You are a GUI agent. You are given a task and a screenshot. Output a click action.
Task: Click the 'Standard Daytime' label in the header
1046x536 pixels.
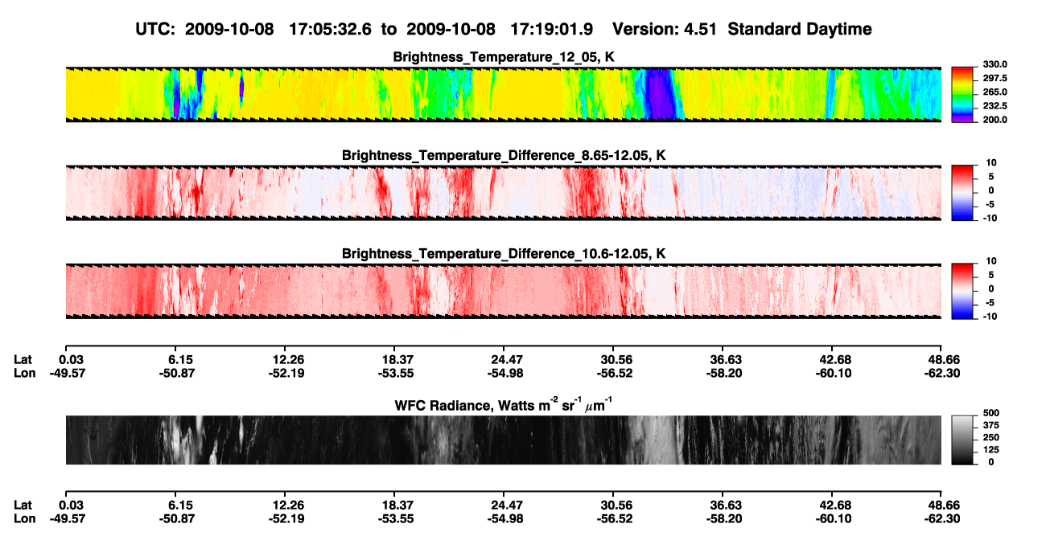pyautogui.click(x=798, y=29)
